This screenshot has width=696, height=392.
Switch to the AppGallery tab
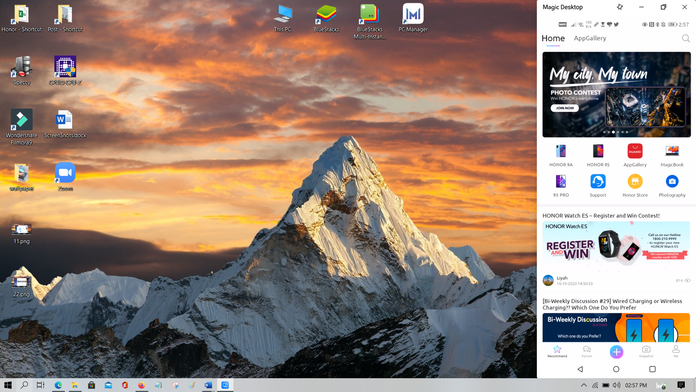click(x=590, y=38)
